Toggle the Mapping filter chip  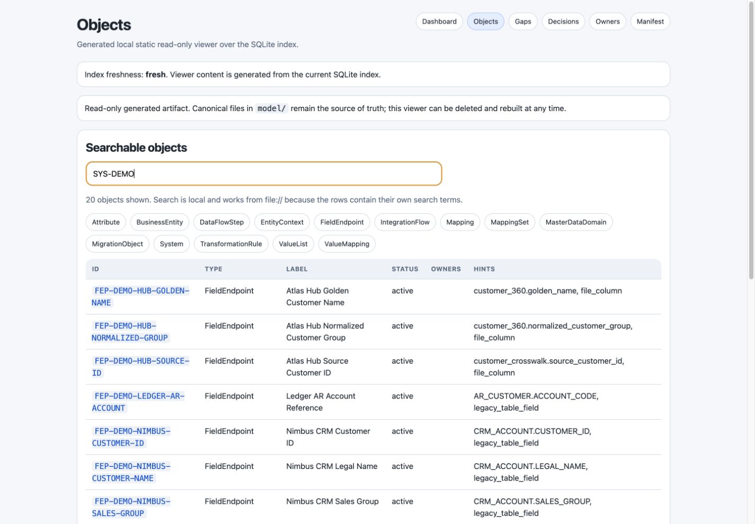coord(460,222)
